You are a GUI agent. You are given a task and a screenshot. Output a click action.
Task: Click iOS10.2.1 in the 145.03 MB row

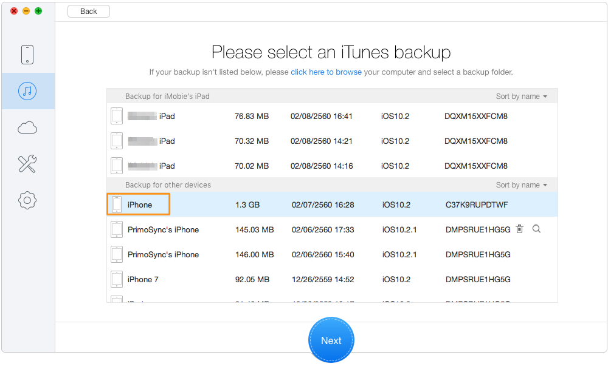399,229
